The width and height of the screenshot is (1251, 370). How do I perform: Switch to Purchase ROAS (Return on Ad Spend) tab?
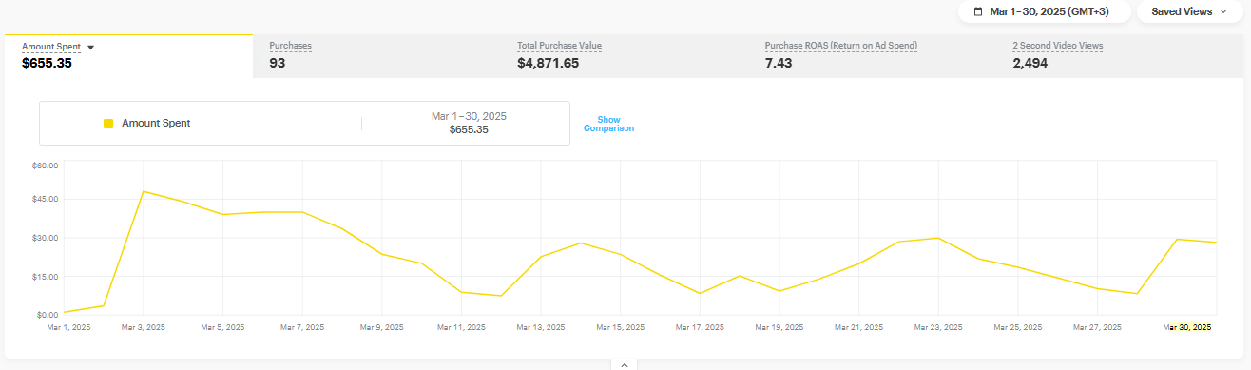click(x=873, y=56)
